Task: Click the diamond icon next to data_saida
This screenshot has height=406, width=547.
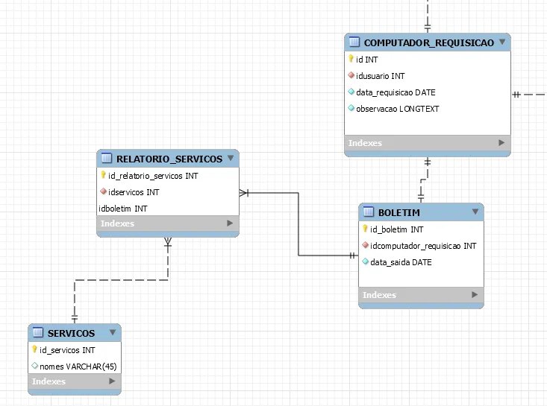Action: click(x=366, y=262)
